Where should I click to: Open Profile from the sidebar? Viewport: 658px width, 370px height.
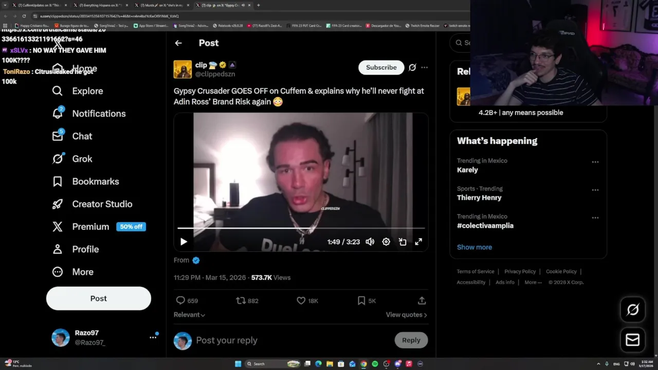[75, 249]
